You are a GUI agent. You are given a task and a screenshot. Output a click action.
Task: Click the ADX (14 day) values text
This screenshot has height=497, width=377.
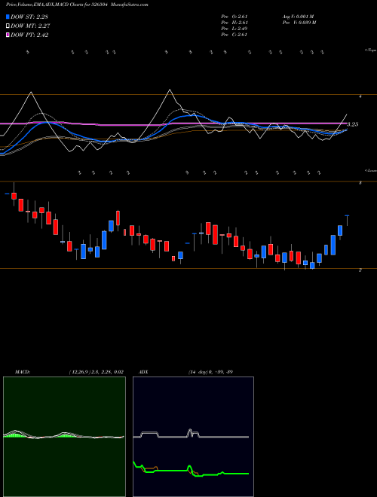click(210, 372)
